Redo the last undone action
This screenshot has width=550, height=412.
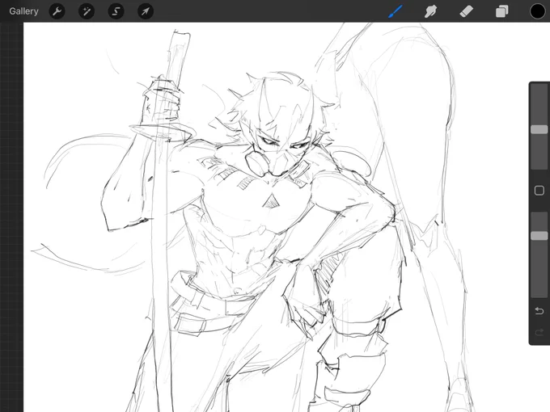click(539, 332)
